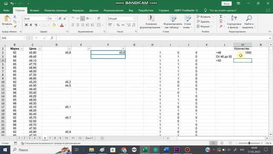Image resolution: width=273 pixels, height=154 pixels.
Task: Expand the Name Box dropdown
Action: coord(24,38)
